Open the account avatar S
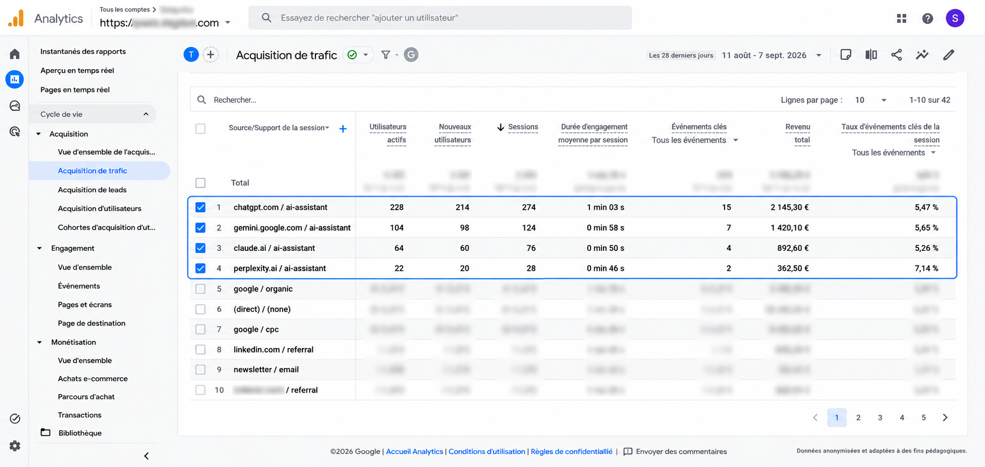 click(955, 18)
